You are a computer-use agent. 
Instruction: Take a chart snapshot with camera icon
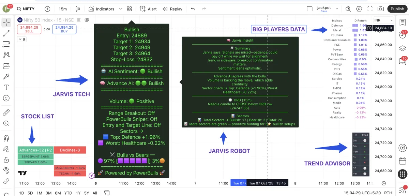pyautogui.click(x=381, y=9)
